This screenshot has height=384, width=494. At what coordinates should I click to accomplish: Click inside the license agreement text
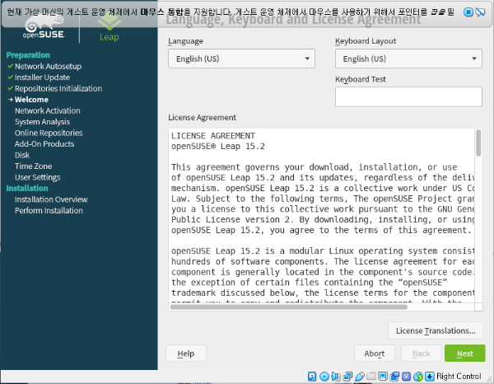(x=322, y=215)
